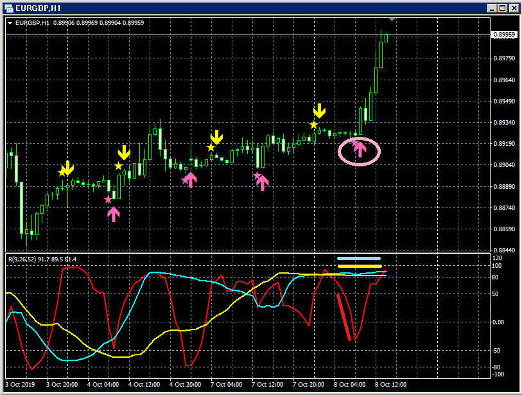The width and height of the screenshot is (522, 395).
Task: Click the EURGBP,H1 OHLC values text
Action: (x=98, y=23)
